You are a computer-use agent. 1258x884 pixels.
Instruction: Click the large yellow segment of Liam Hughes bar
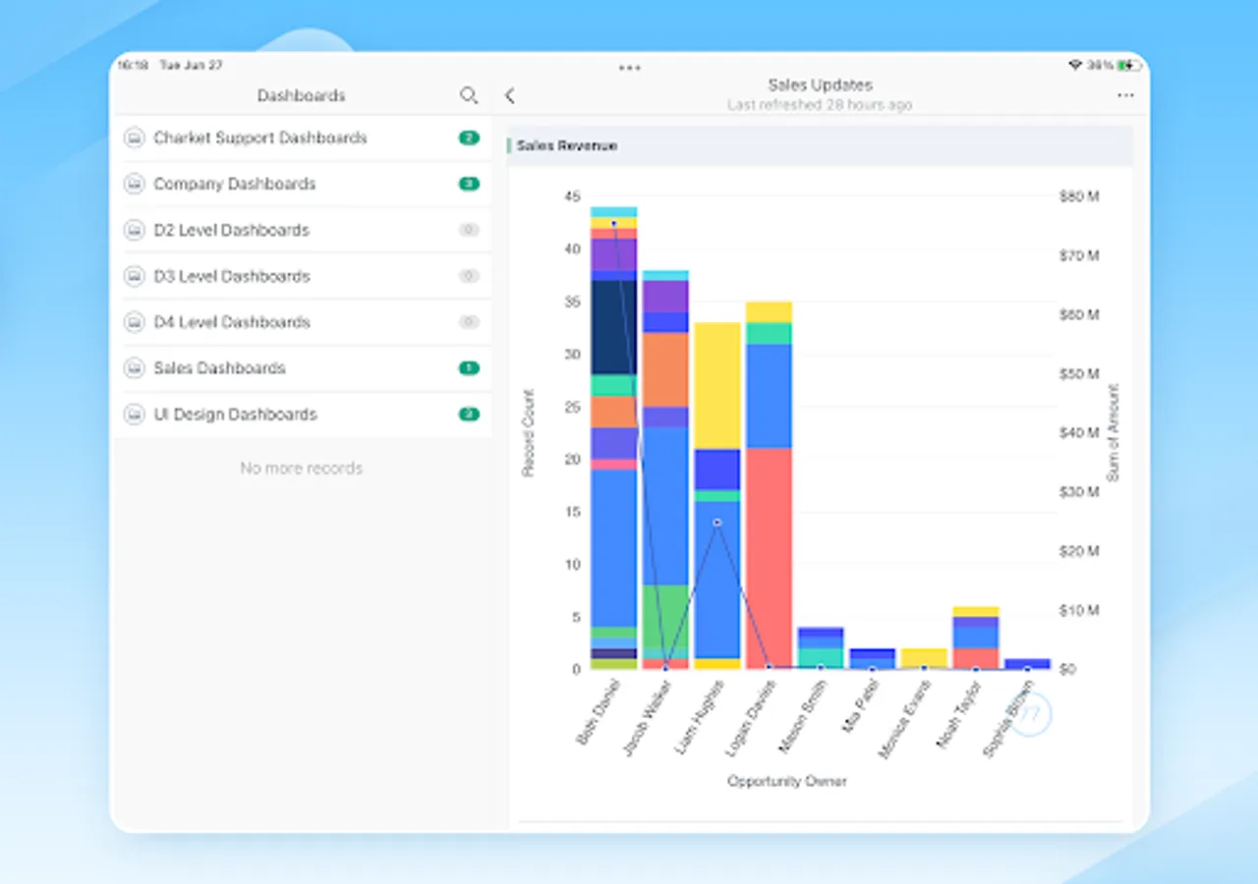click(x=716, y=386)
